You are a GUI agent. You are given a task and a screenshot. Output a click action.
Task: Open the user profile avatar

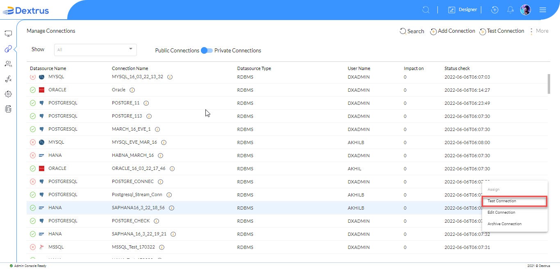tap(526, 10)
